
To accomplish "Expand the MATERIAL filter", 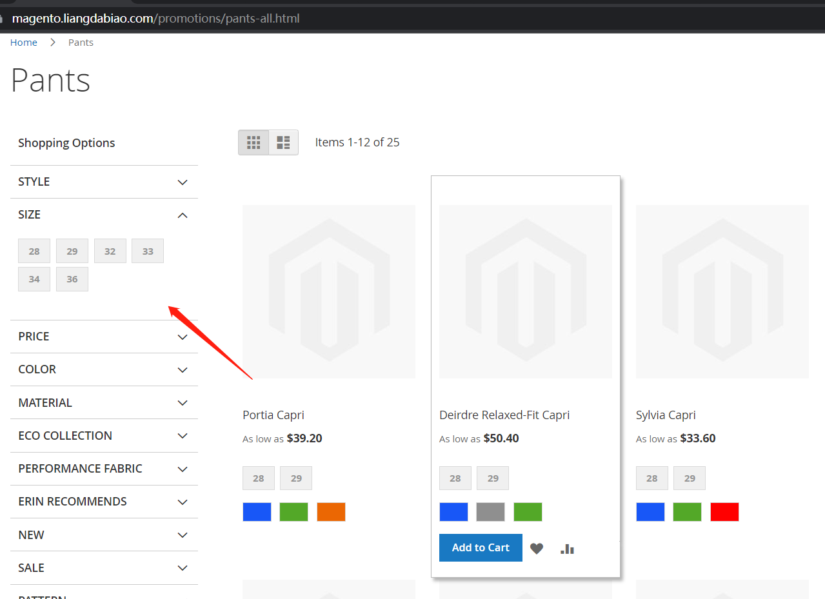I will pos(104,402).
